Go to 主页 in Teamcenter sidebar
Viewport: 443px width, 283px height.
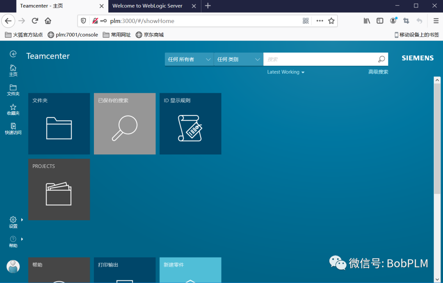(x=13, y=71)
